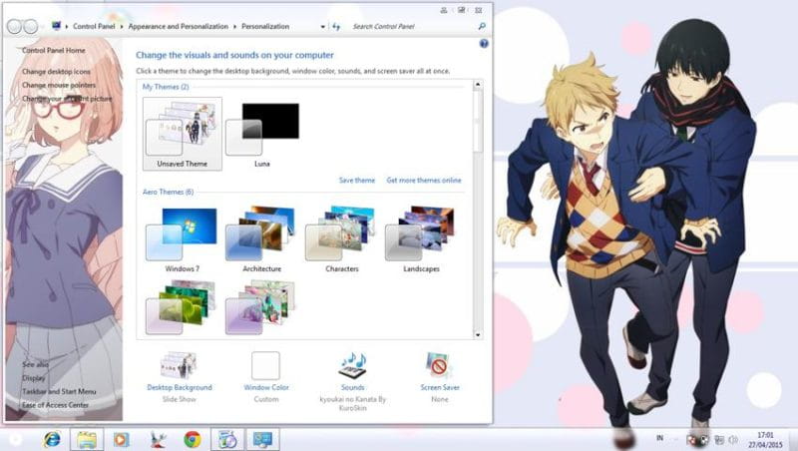The width and height of the screenshot is (798, 451).
Task: Click the computer icon in address bar
Action: [x=57, y=26]
